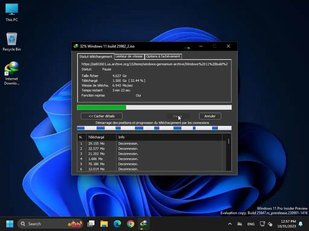The image size is (309, 231).
Task: Select the Recycle Bin desktop icon
Action: (12, 42)
